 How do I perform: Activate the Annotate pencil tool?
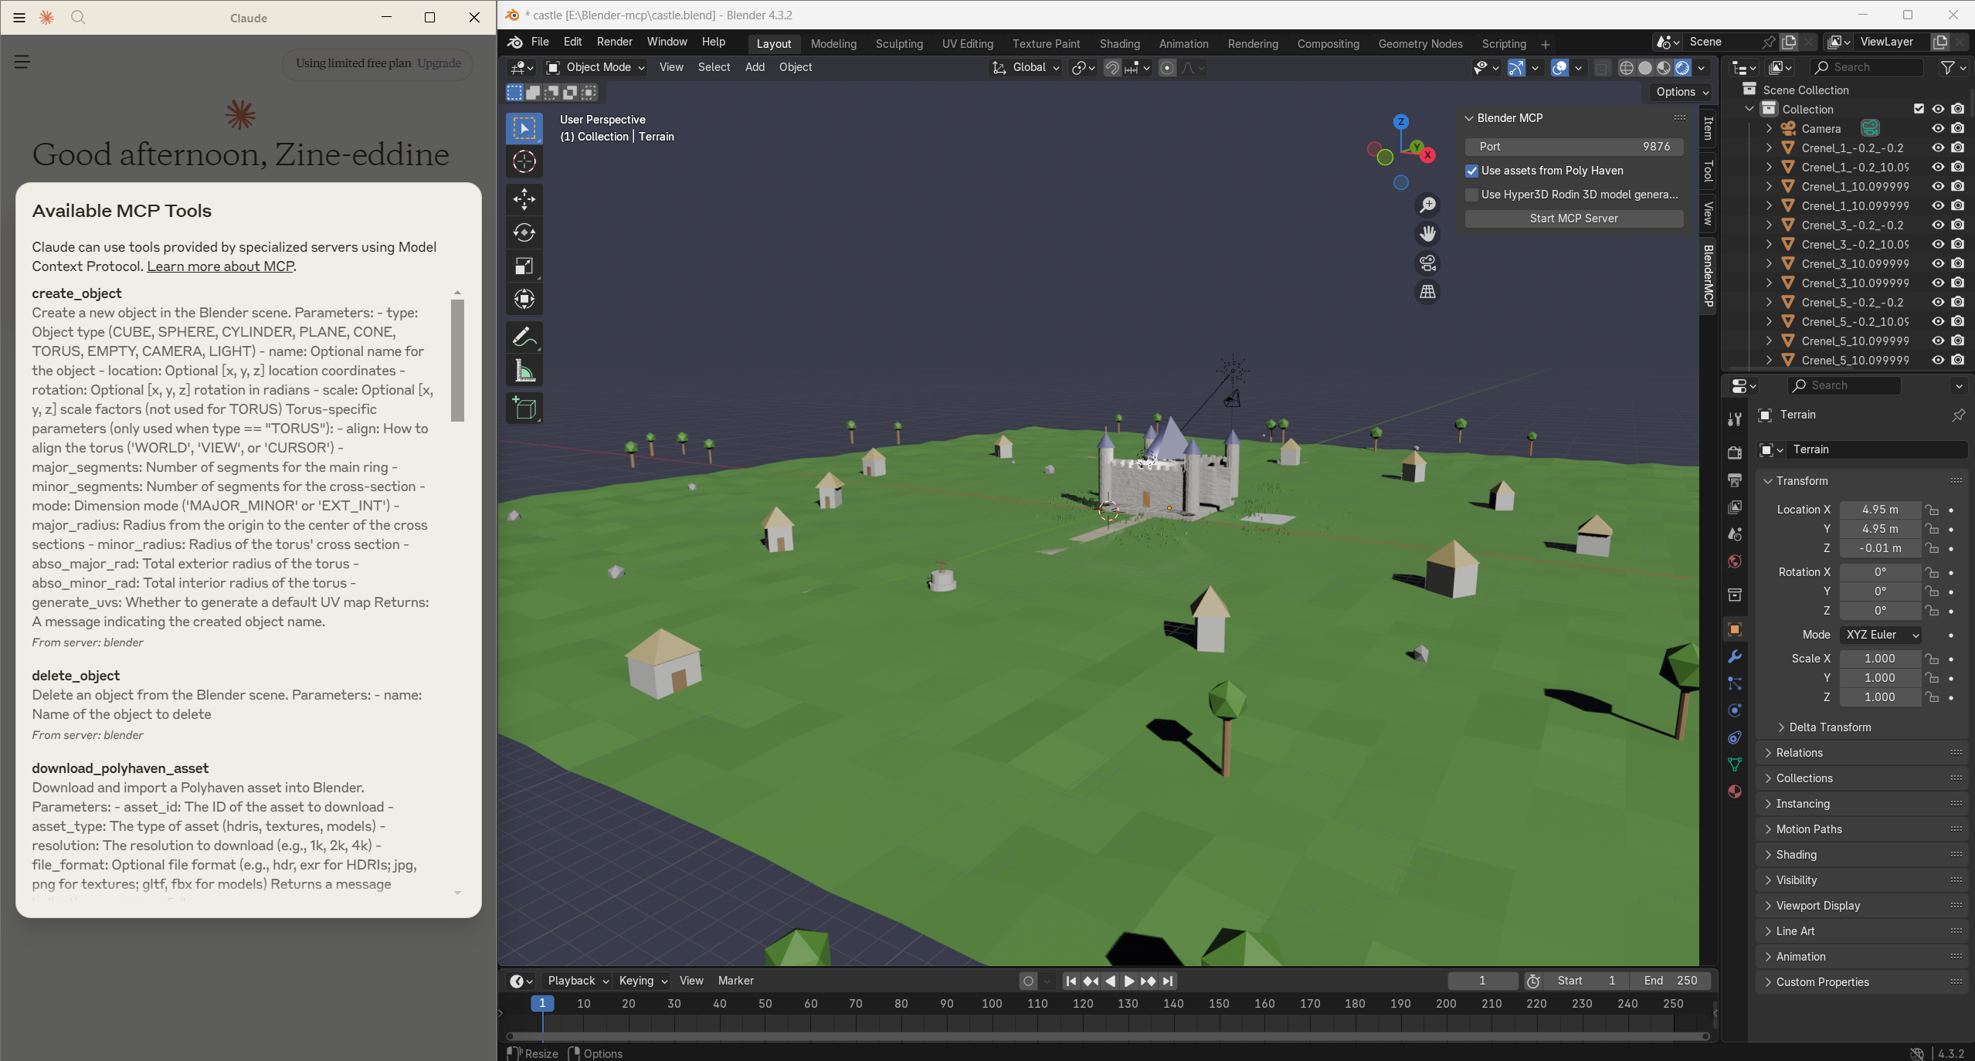click(524, 337)
